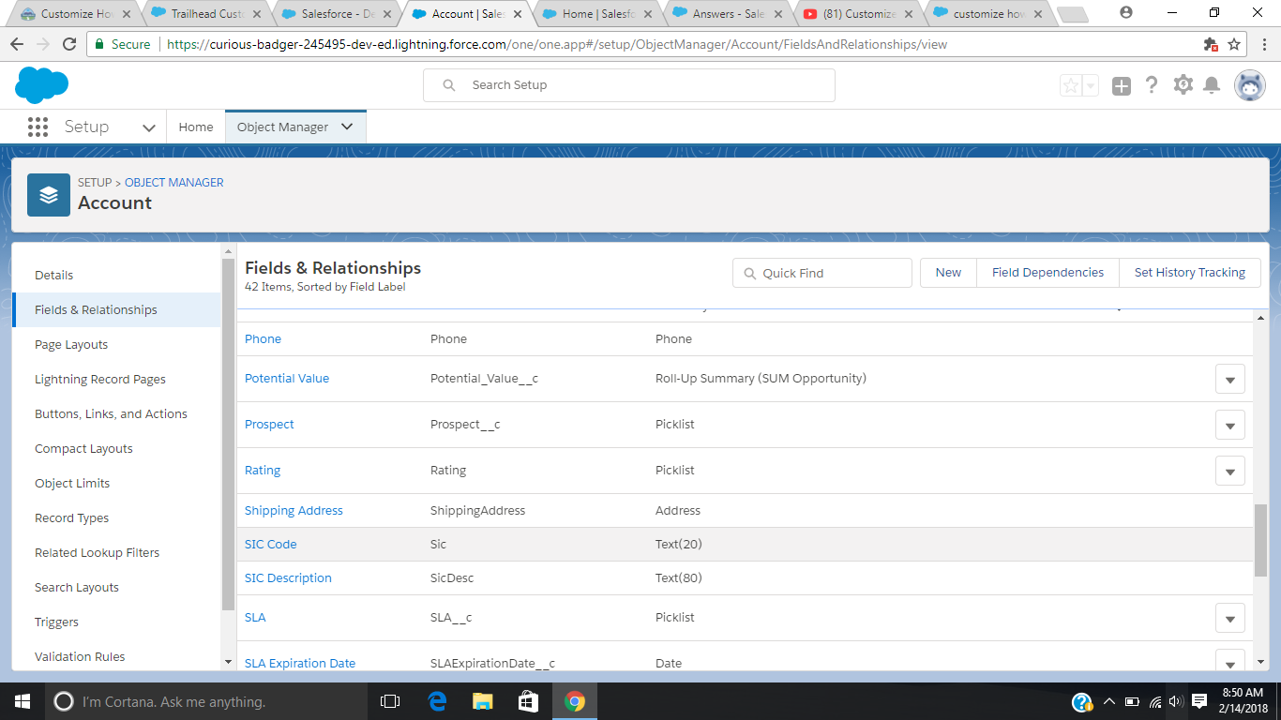Open the Rating row action menu
The height and width of the screenshot is (720, 1281).
click(1229, 471)
